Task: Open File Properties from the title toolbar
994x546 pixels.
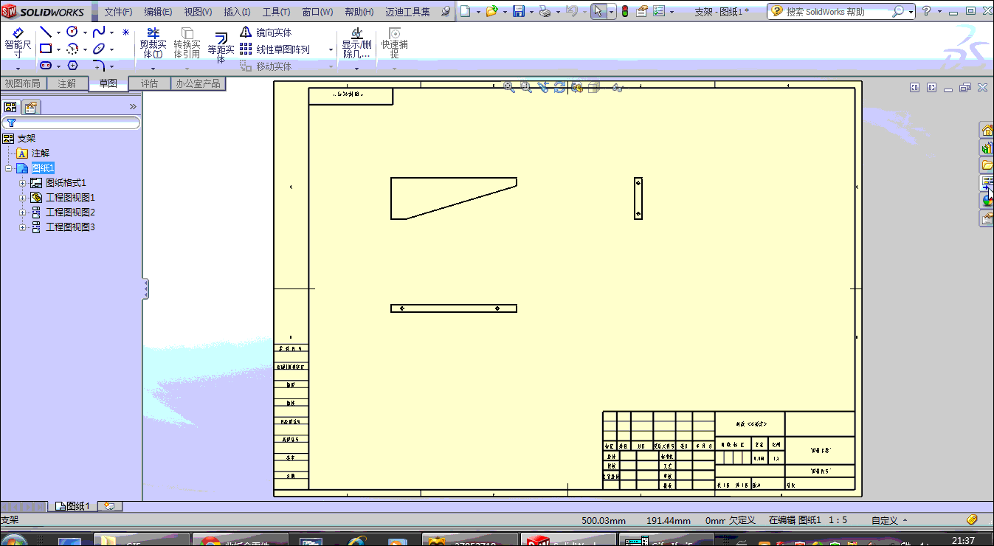Action: (x=641, y=11)
